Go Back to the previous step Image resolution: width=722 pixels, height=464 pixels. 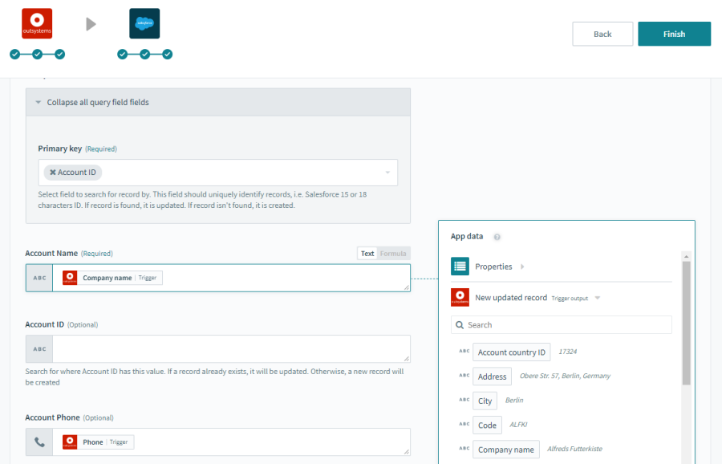point(602,34)
